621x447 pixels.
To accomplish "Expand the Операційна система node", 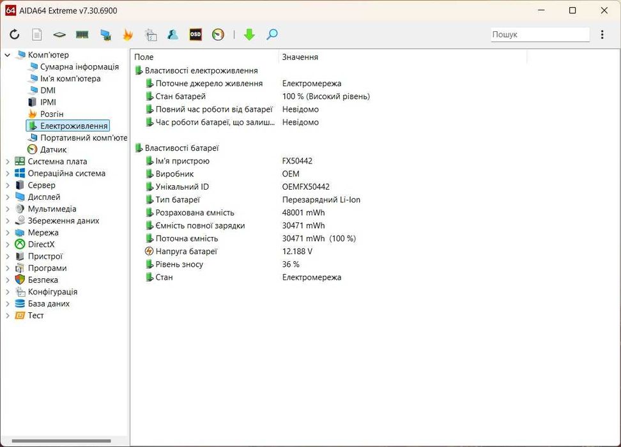I will [7, 174].
